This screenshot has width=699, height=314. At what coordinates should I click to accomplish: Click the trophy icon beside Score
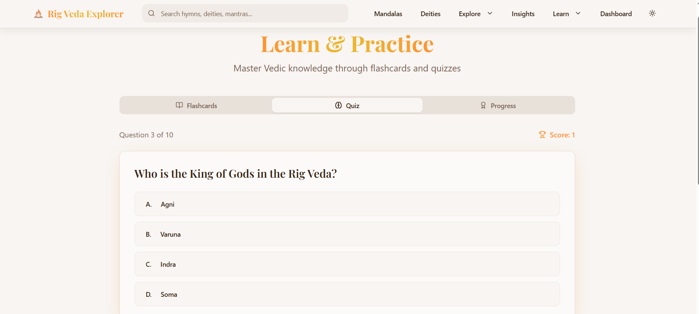542,135
